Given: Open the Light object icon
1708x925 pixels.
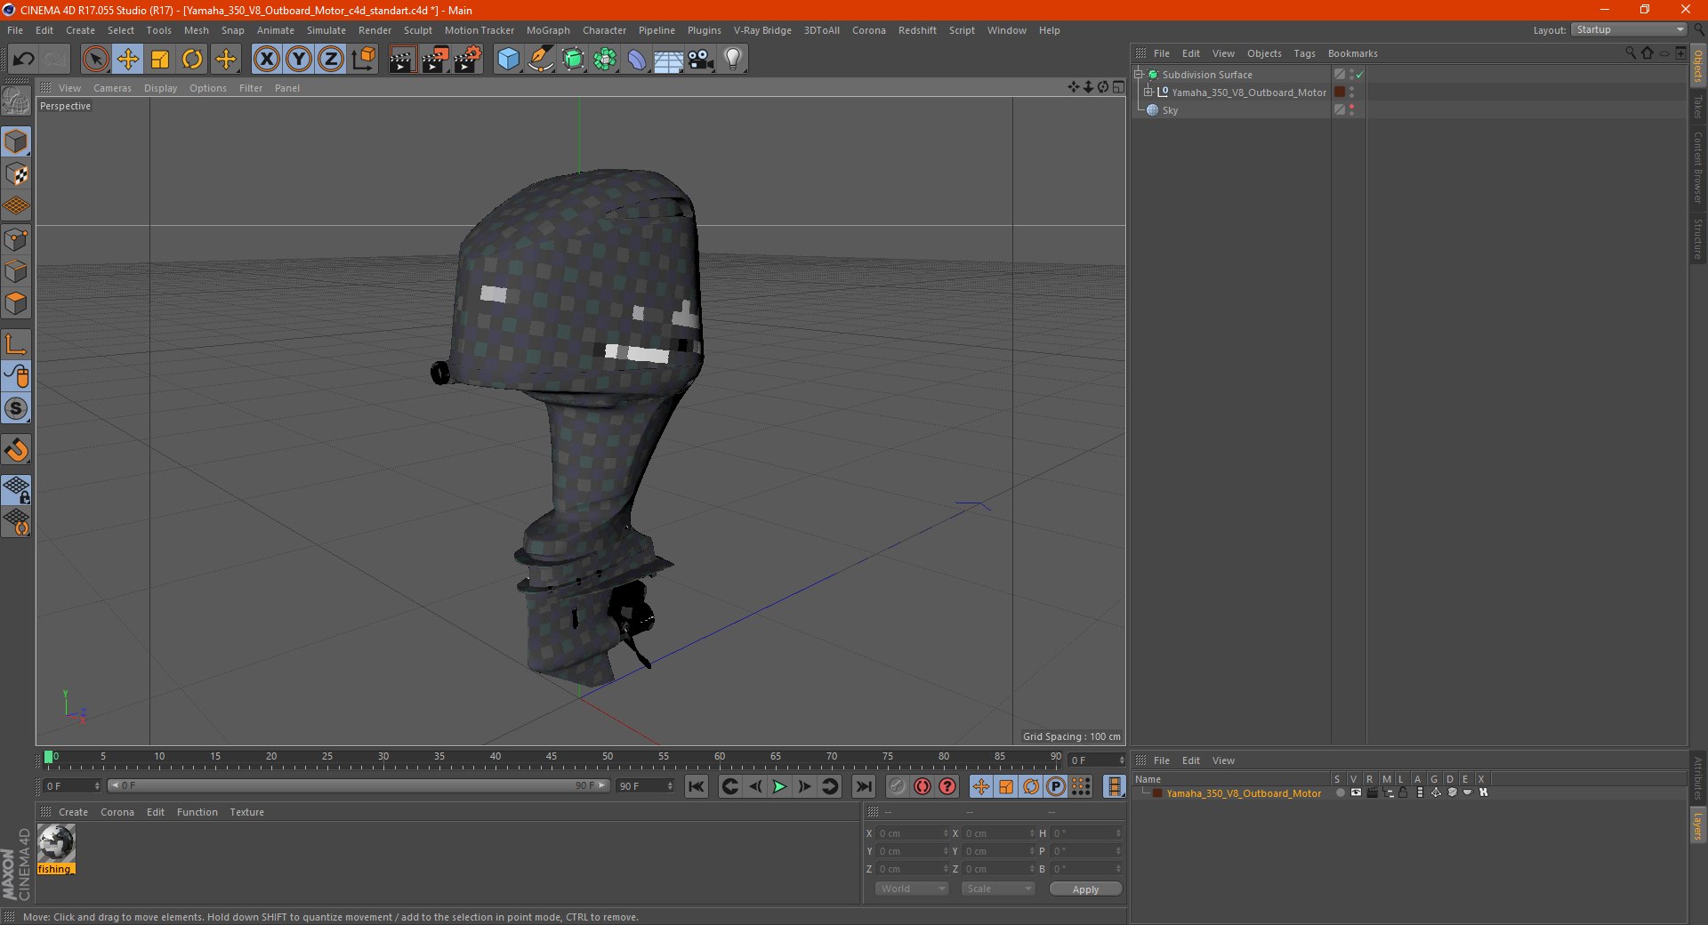Looking at the screenshot, I should (x=732, y=60).
